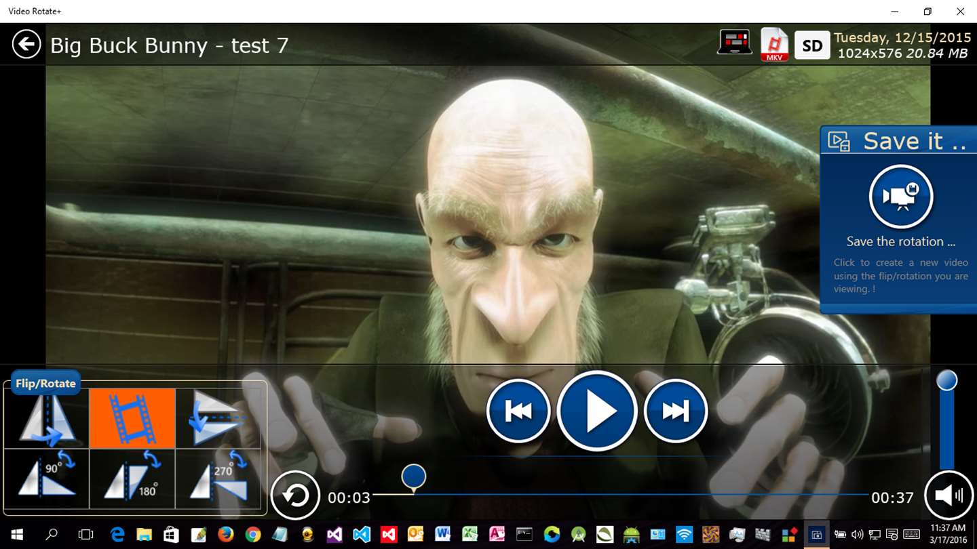
Task: Open the system tray volume control
Action: point(857,535)
